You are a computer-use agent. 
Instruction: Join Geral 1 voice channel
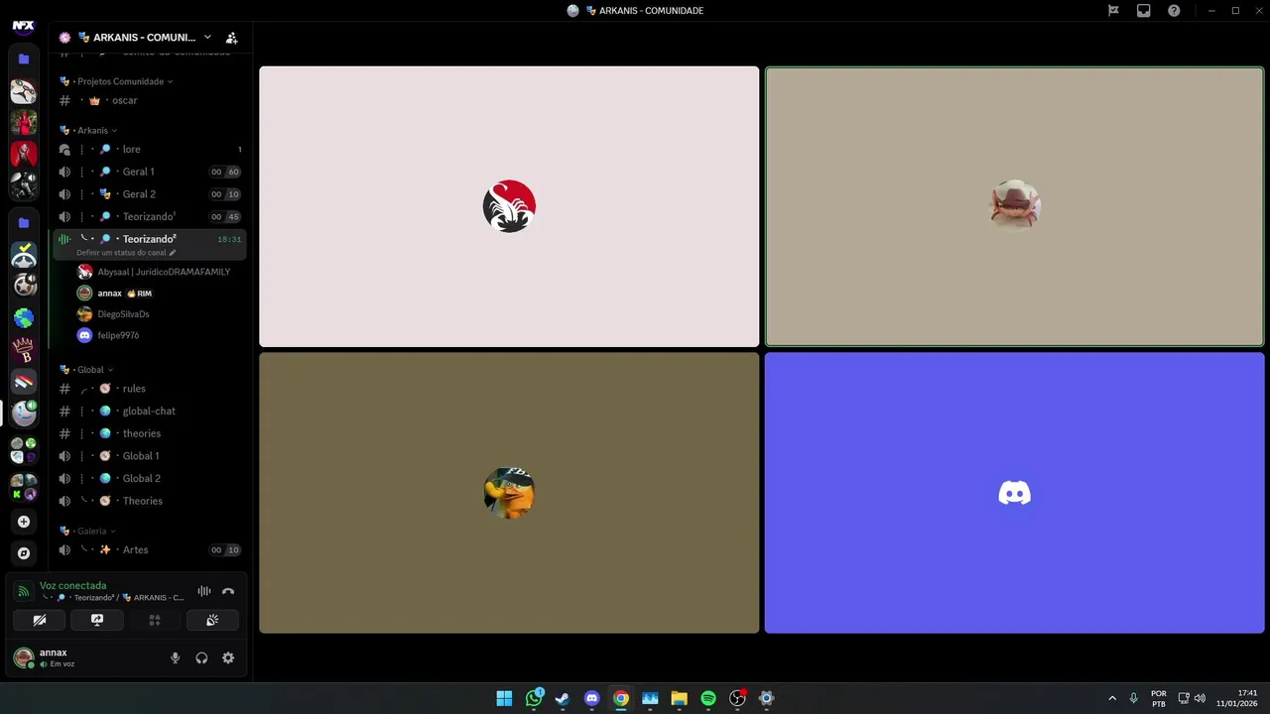tap(149, 172)
